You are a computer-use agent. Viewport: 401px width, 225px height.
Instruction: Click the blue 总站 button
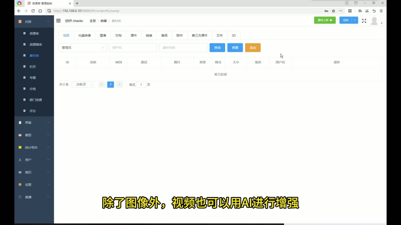[346, 20]
